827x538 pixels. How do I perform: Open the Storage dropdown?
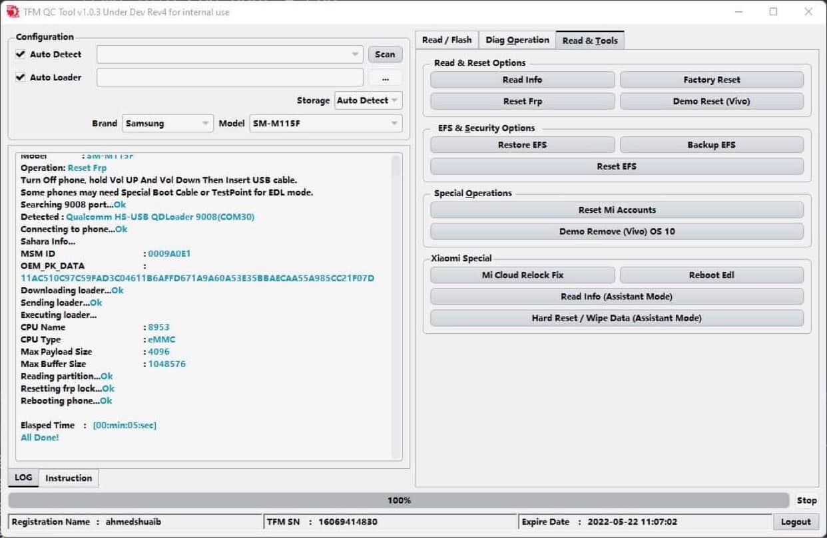point(368,100)
